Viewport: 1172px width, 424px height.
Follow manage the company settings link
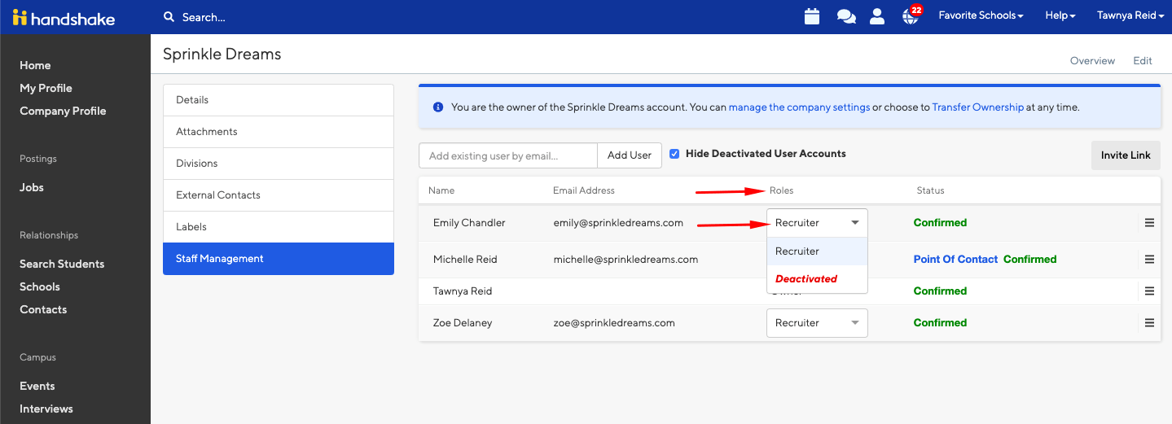[799, 107]
